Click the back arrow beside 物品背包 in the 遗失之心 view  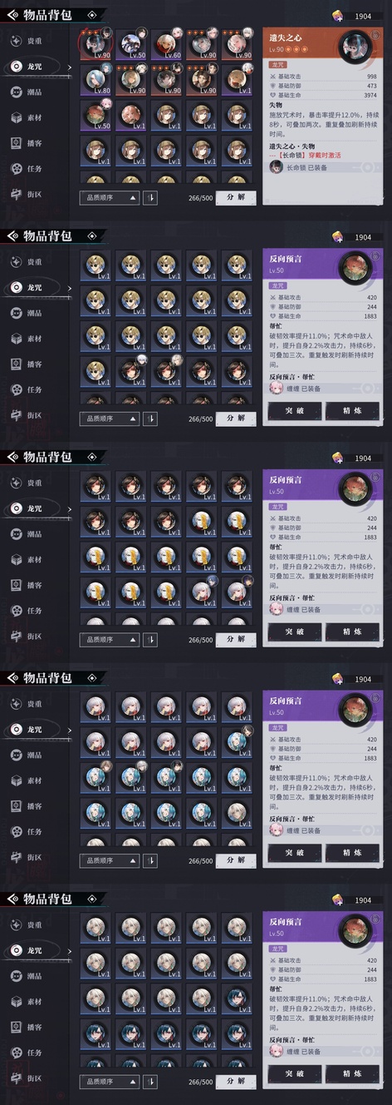coord(12,15)
